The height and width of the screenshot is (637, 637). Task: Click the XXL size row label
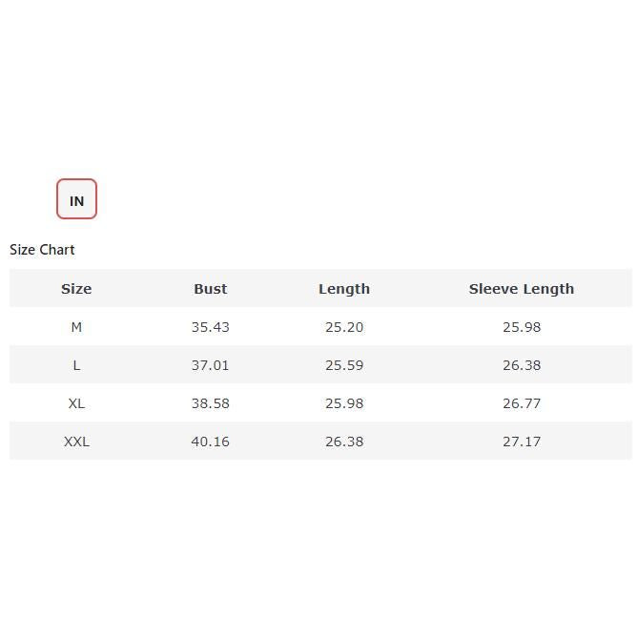click(x=76, y=442)
